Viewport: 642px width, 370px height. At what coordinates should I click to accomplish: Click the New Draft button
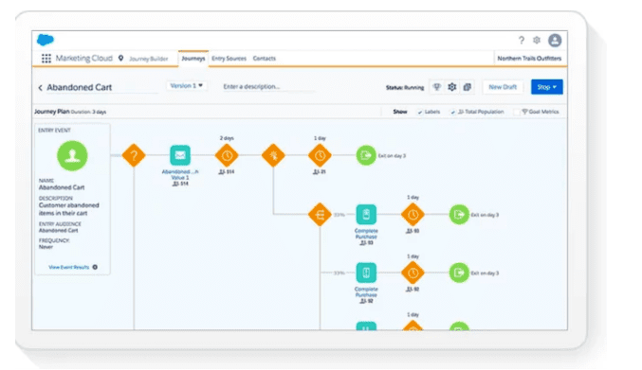coord(503,87)
